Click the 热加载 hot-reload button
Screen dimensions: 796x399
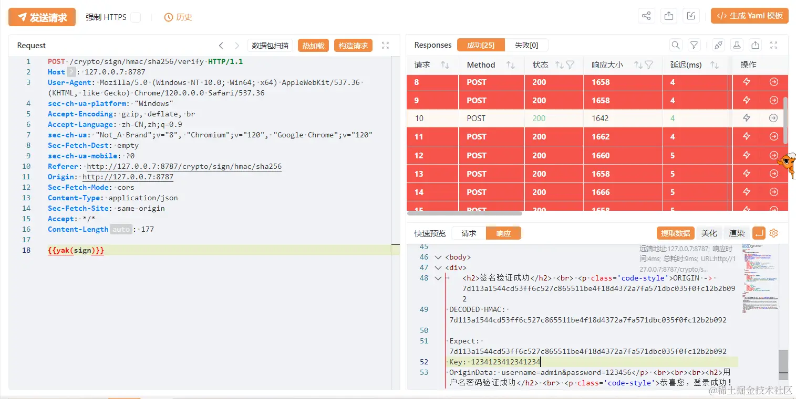tap(314, 46)
